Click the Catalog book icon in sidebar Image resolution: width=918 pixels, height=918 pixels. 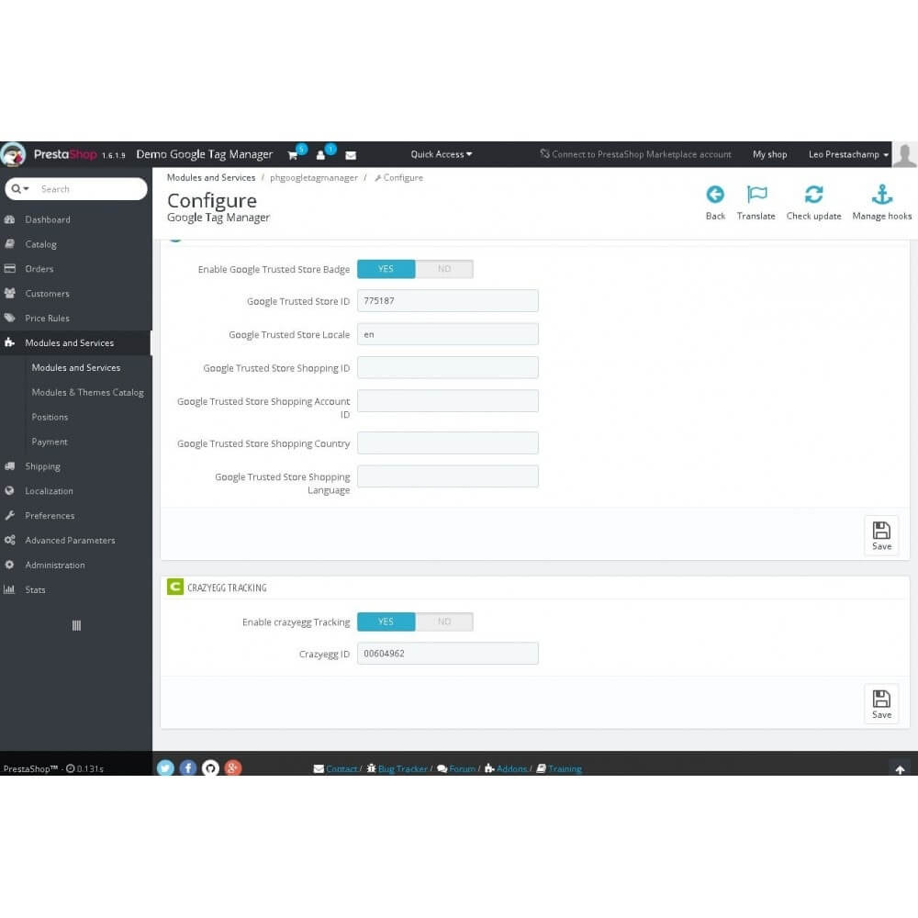coord(9,244)
